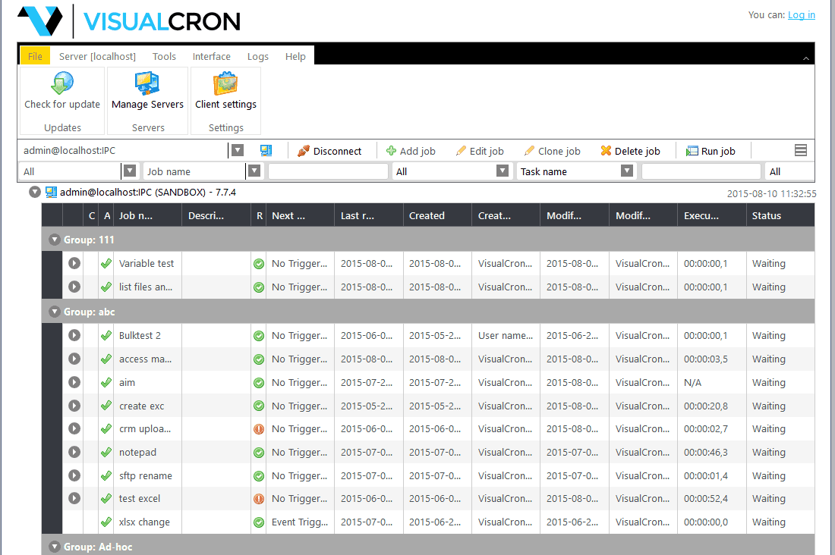
Task: Collapse Group: abc
Action: (55, 312)
